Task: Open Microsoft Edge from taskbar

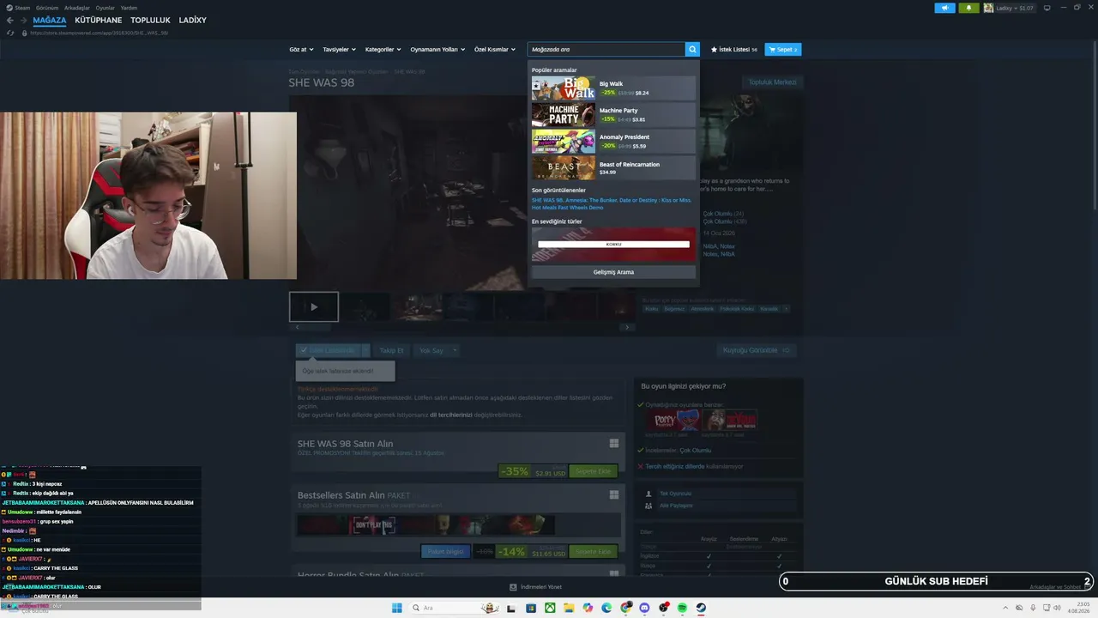Action: click(x=606, y=608)
